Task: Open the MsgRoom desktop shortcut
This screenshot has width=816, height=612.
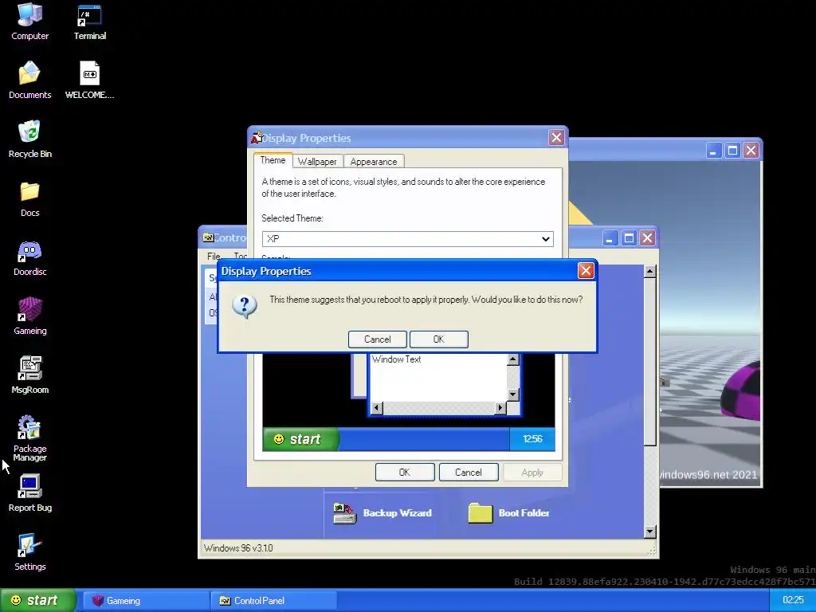Action: coord(29,375)
